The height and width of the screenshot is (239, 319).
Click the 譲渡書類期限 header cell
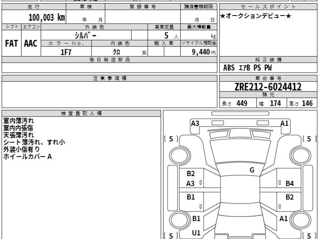coord(199,7)
